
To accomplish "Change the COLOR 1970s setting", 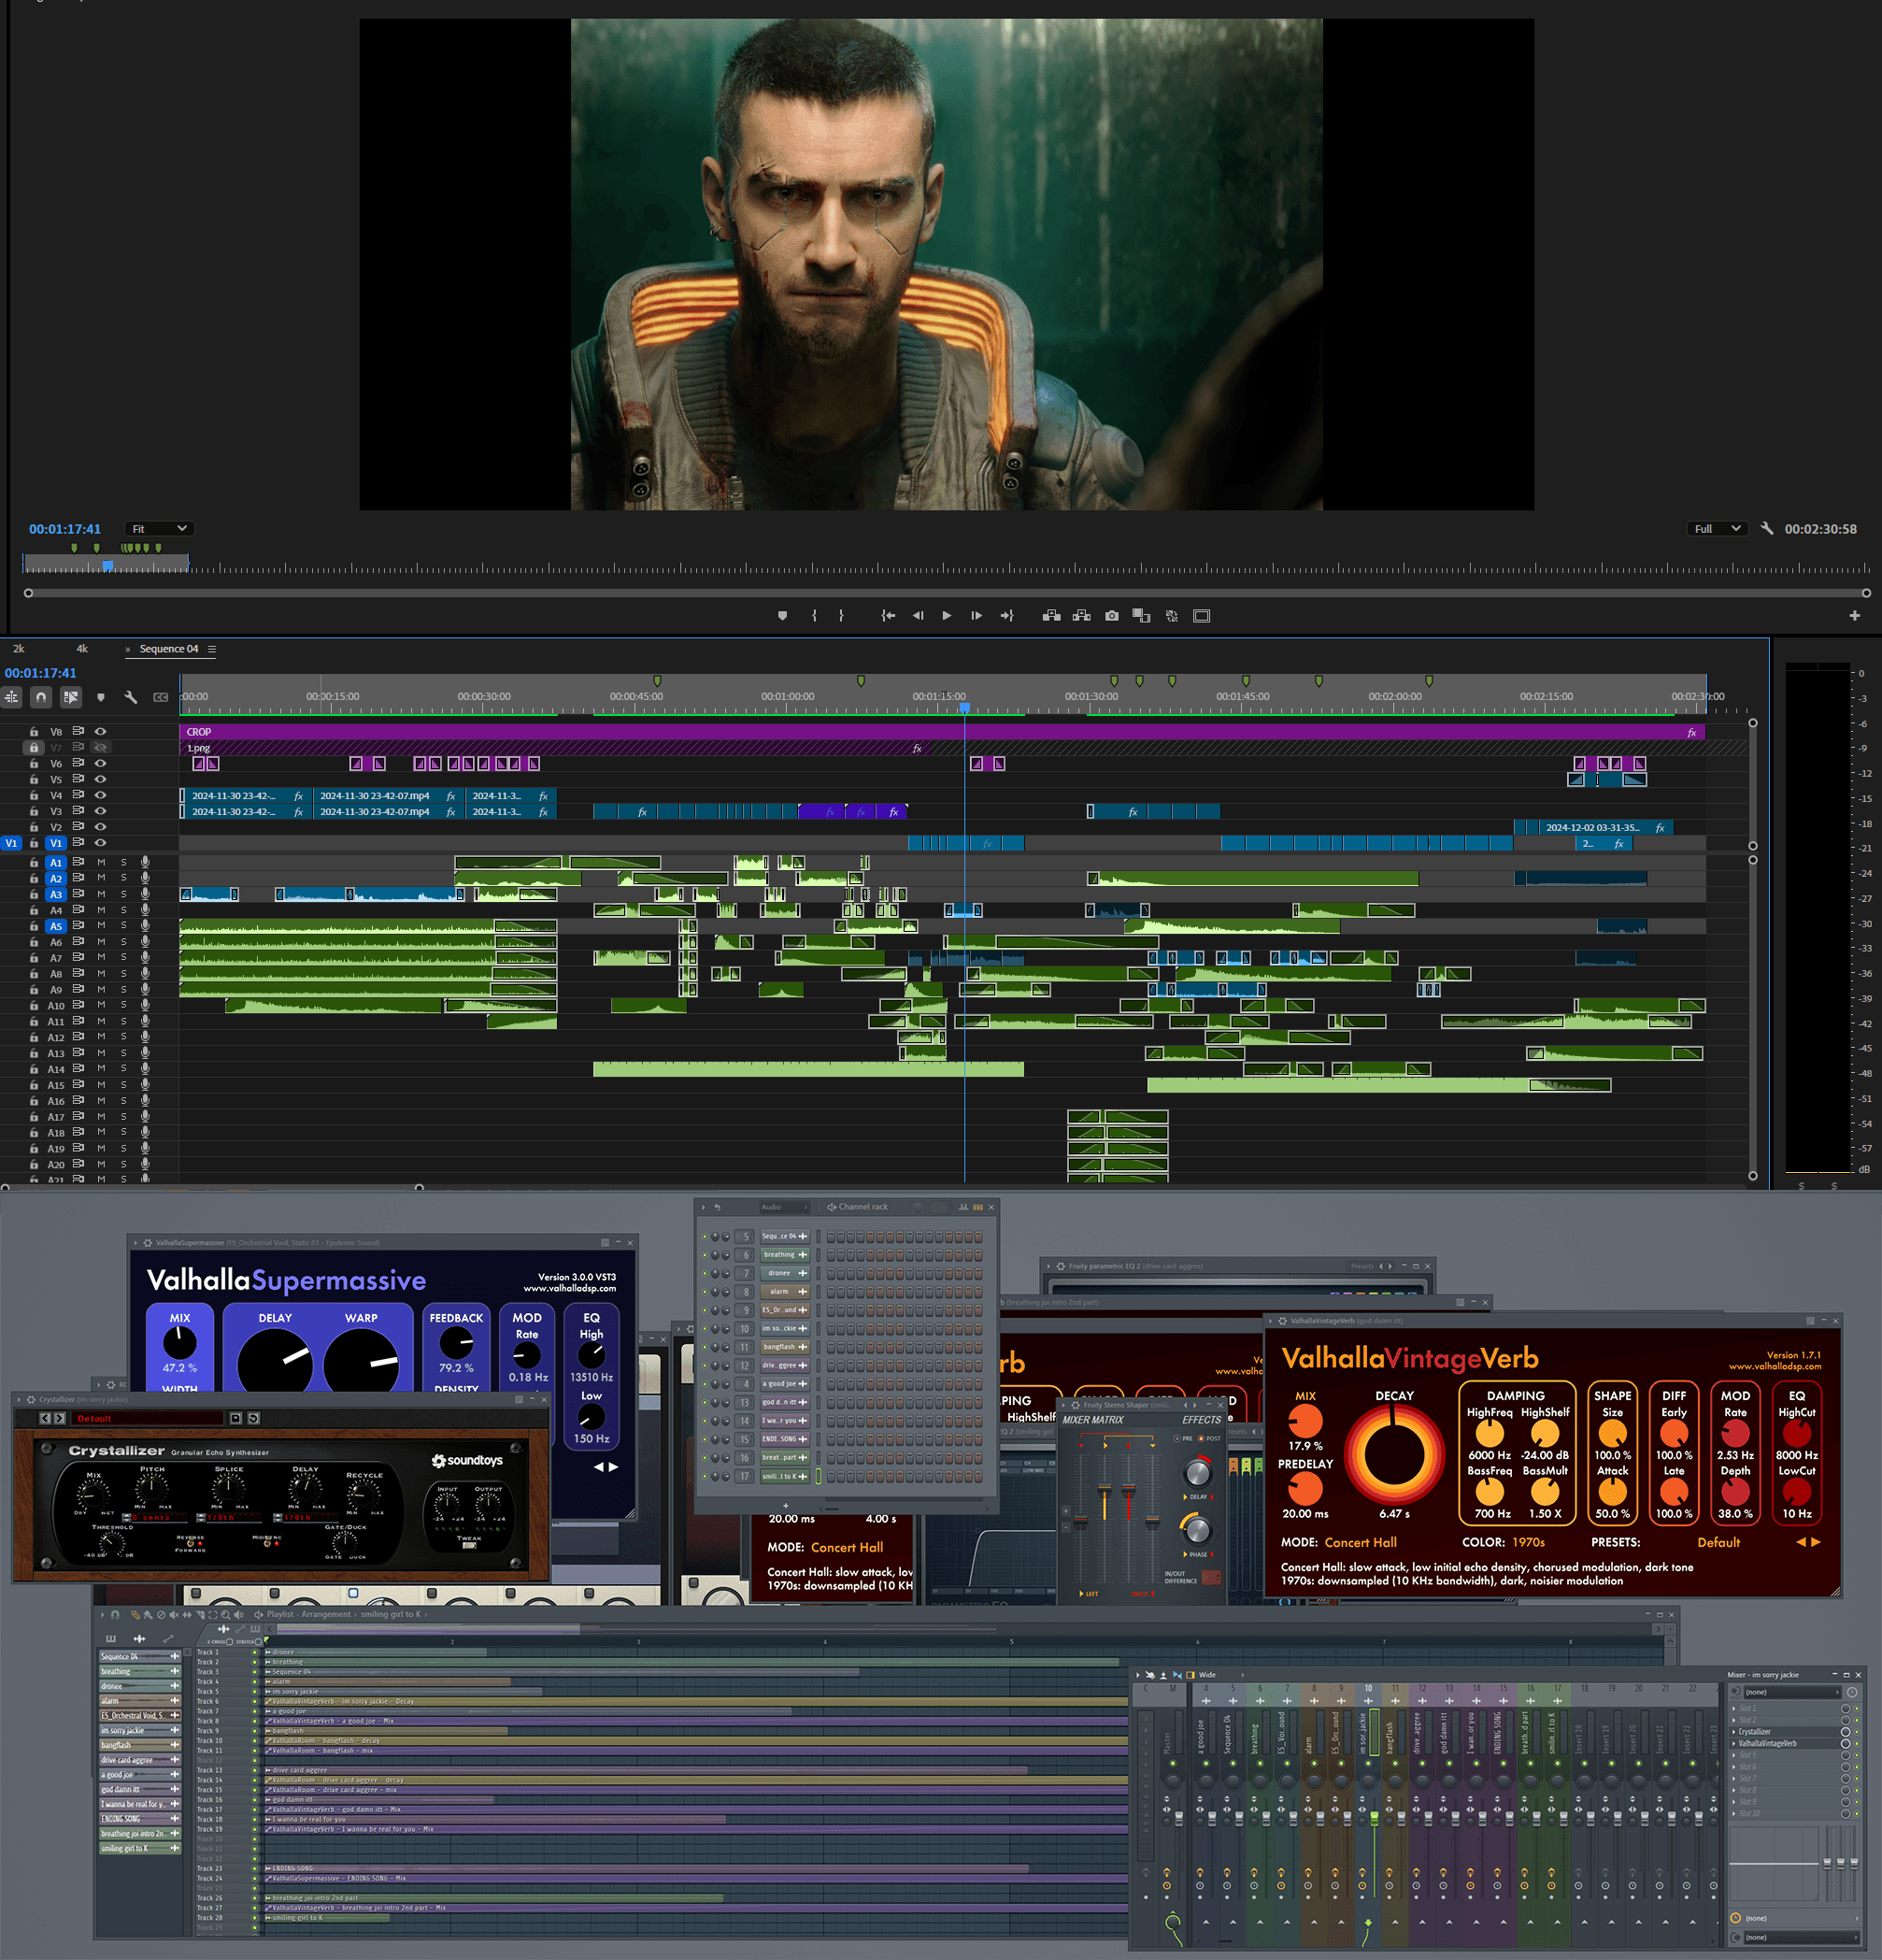I will coord(1528,1542).
